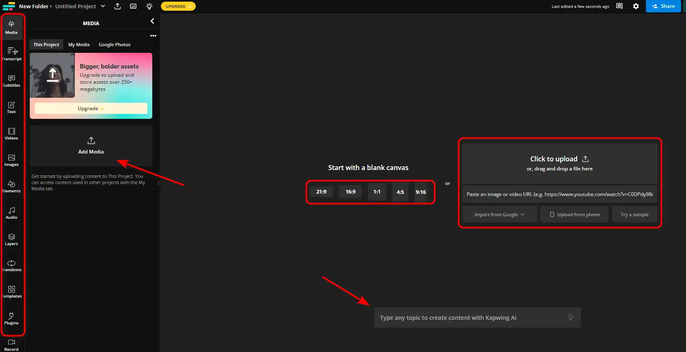Viewport: 686px width, 352px height.
Task: Open the Audio sidebar panel
Action: 11,213
